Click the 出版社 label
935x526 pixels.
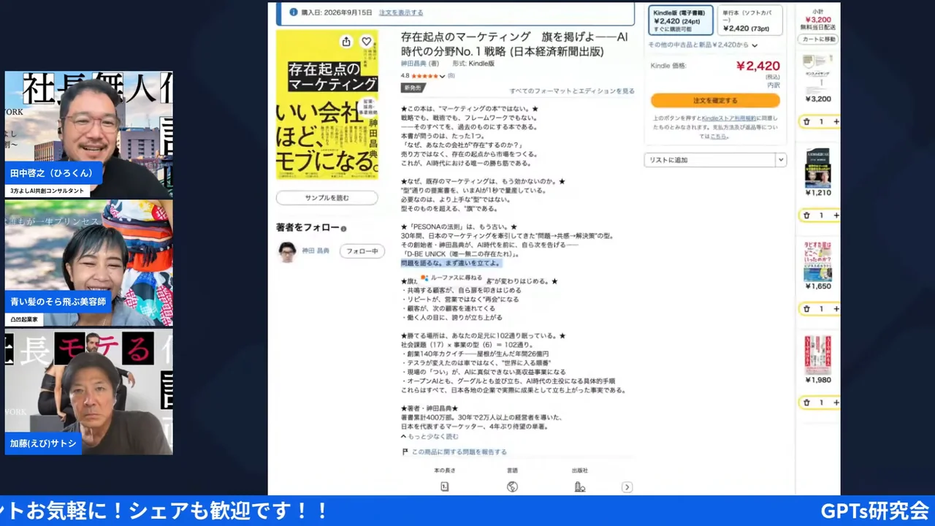(580, 470)
